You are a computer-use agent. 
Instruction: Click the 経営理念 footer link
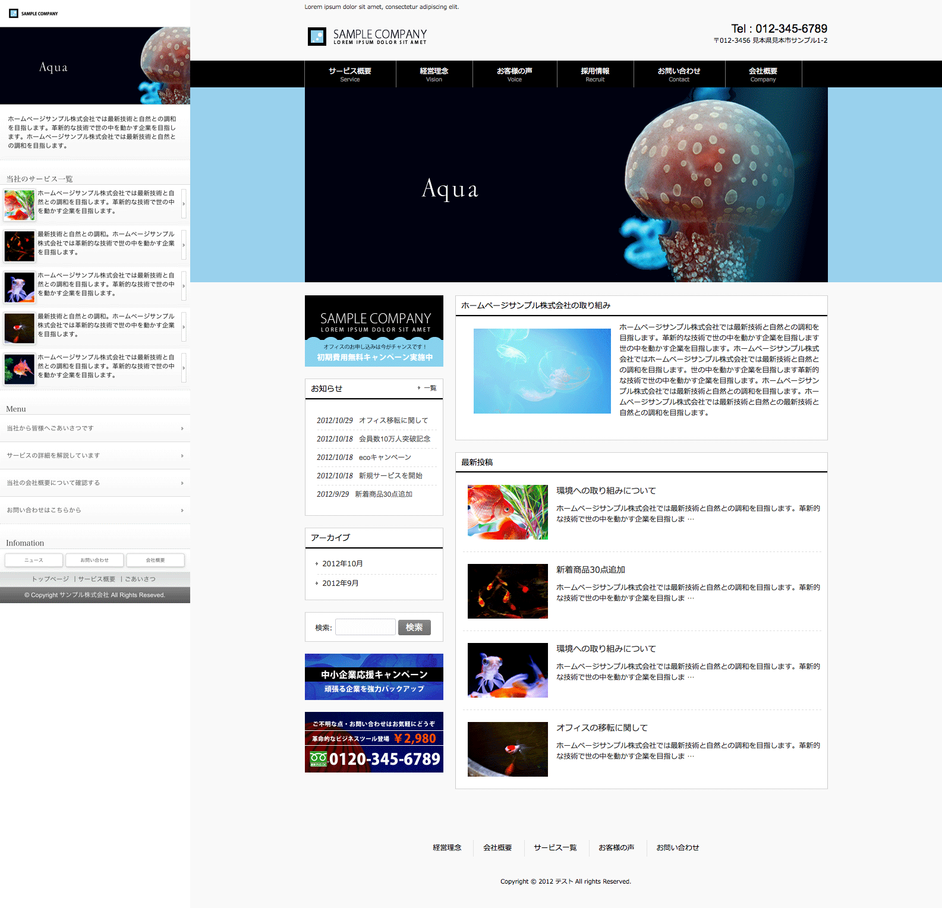pos(447,848)
